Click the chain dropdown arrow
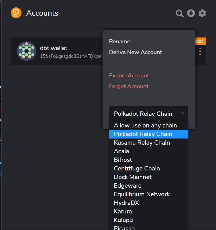The height and width of the screenshot is (230, 216). click(183, 114)
